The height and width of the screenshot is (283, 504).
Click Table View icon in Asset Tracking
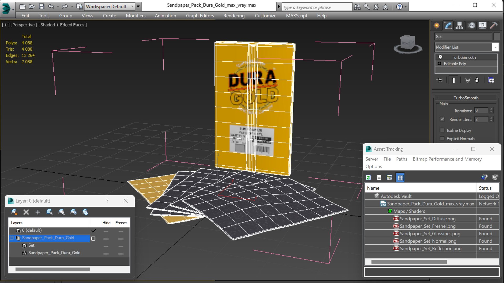401,177
